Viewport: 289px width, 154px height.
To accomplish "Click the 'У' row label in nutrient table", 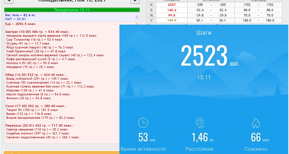I will click(152, 20).
